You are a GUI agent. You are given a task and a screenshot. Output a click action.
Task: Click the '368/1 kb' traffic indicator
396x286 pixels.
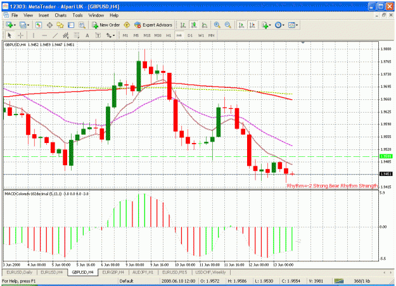362,281
